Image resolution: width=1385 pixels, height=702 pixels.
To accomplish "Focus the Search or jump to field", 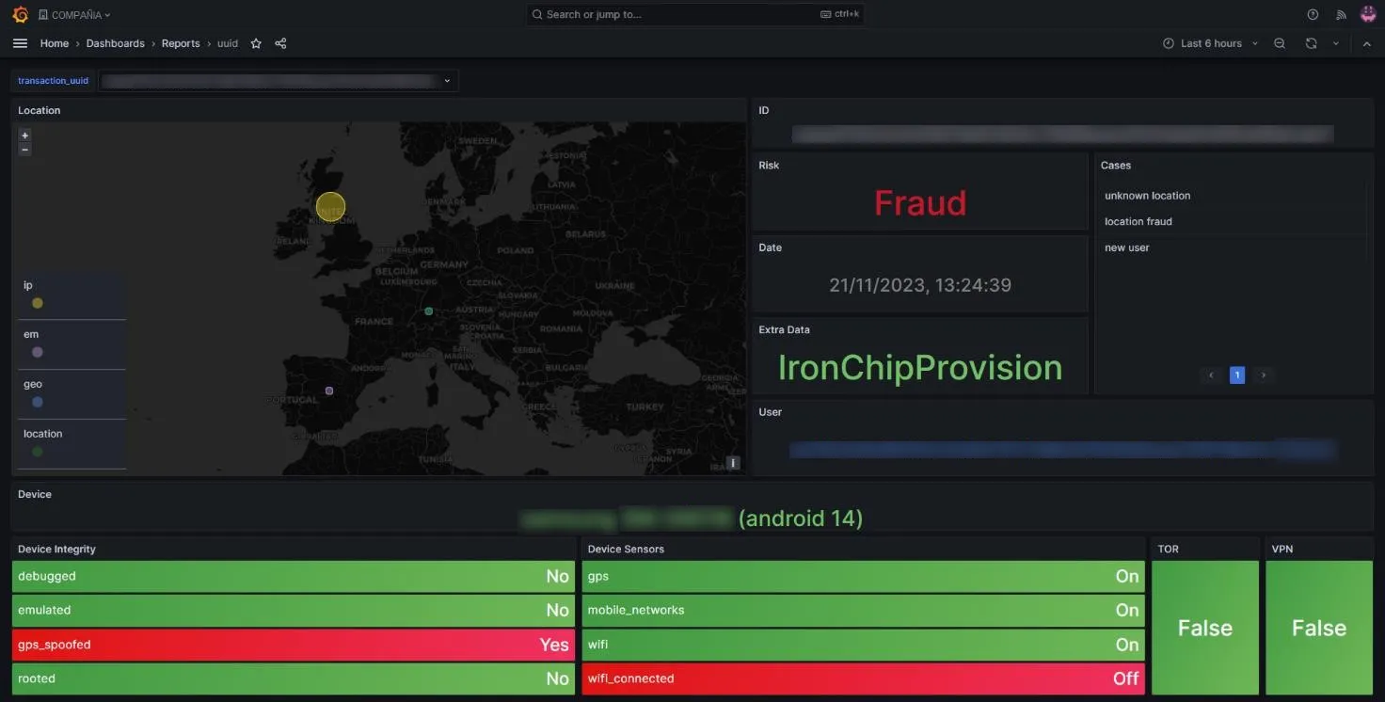I will tap(694, 14).
